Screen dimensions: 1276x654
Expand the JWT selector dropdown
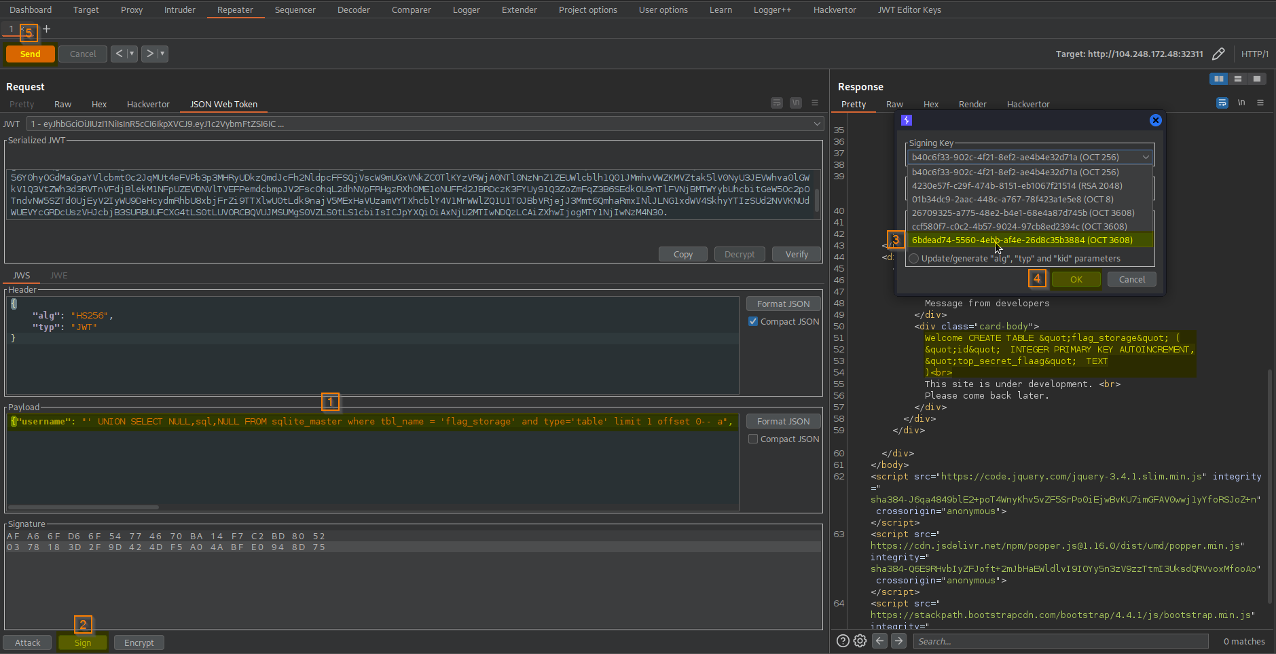(x=816, y=124)
